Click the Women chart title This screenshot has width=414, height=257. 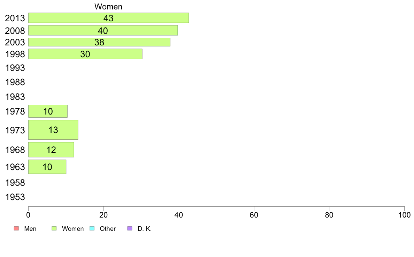coord(108,7)
